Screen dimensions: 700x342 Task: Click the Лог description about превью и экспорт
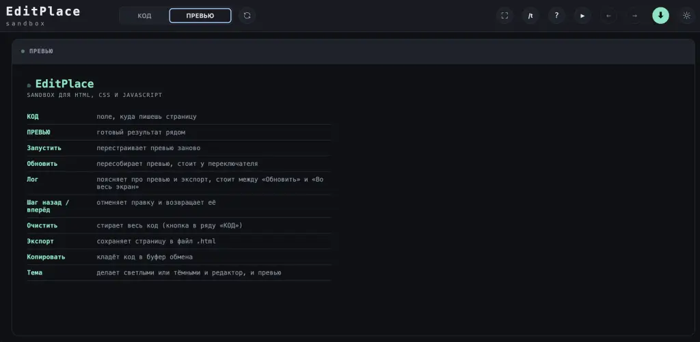(210, 183)
